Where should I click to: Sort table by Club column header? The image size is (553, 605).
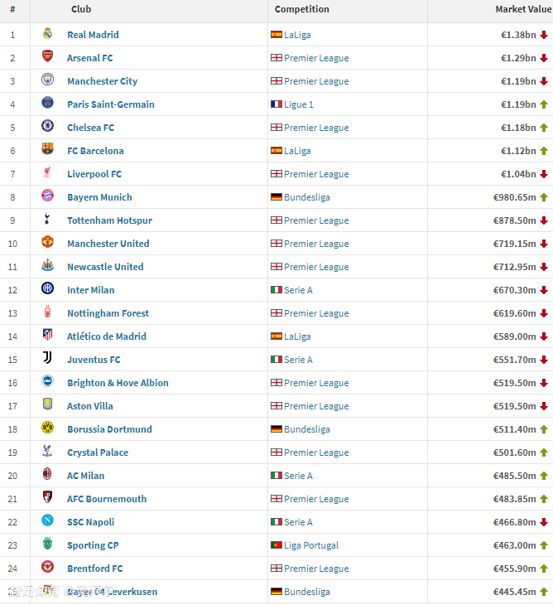coord(81,9)
